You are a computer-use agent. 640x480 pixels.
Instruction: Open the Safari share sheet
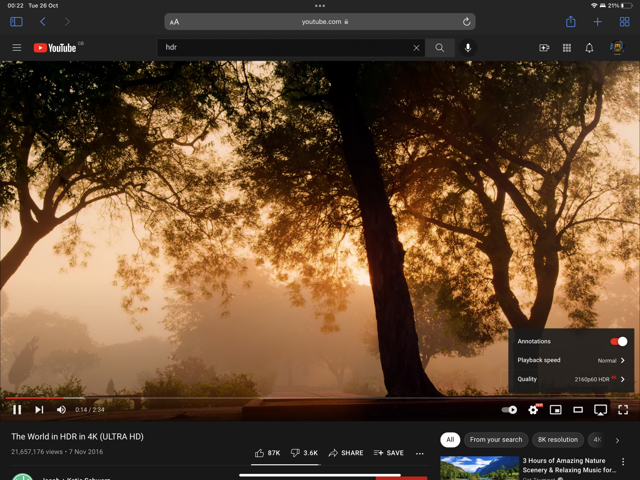click(x=571, y=21)
